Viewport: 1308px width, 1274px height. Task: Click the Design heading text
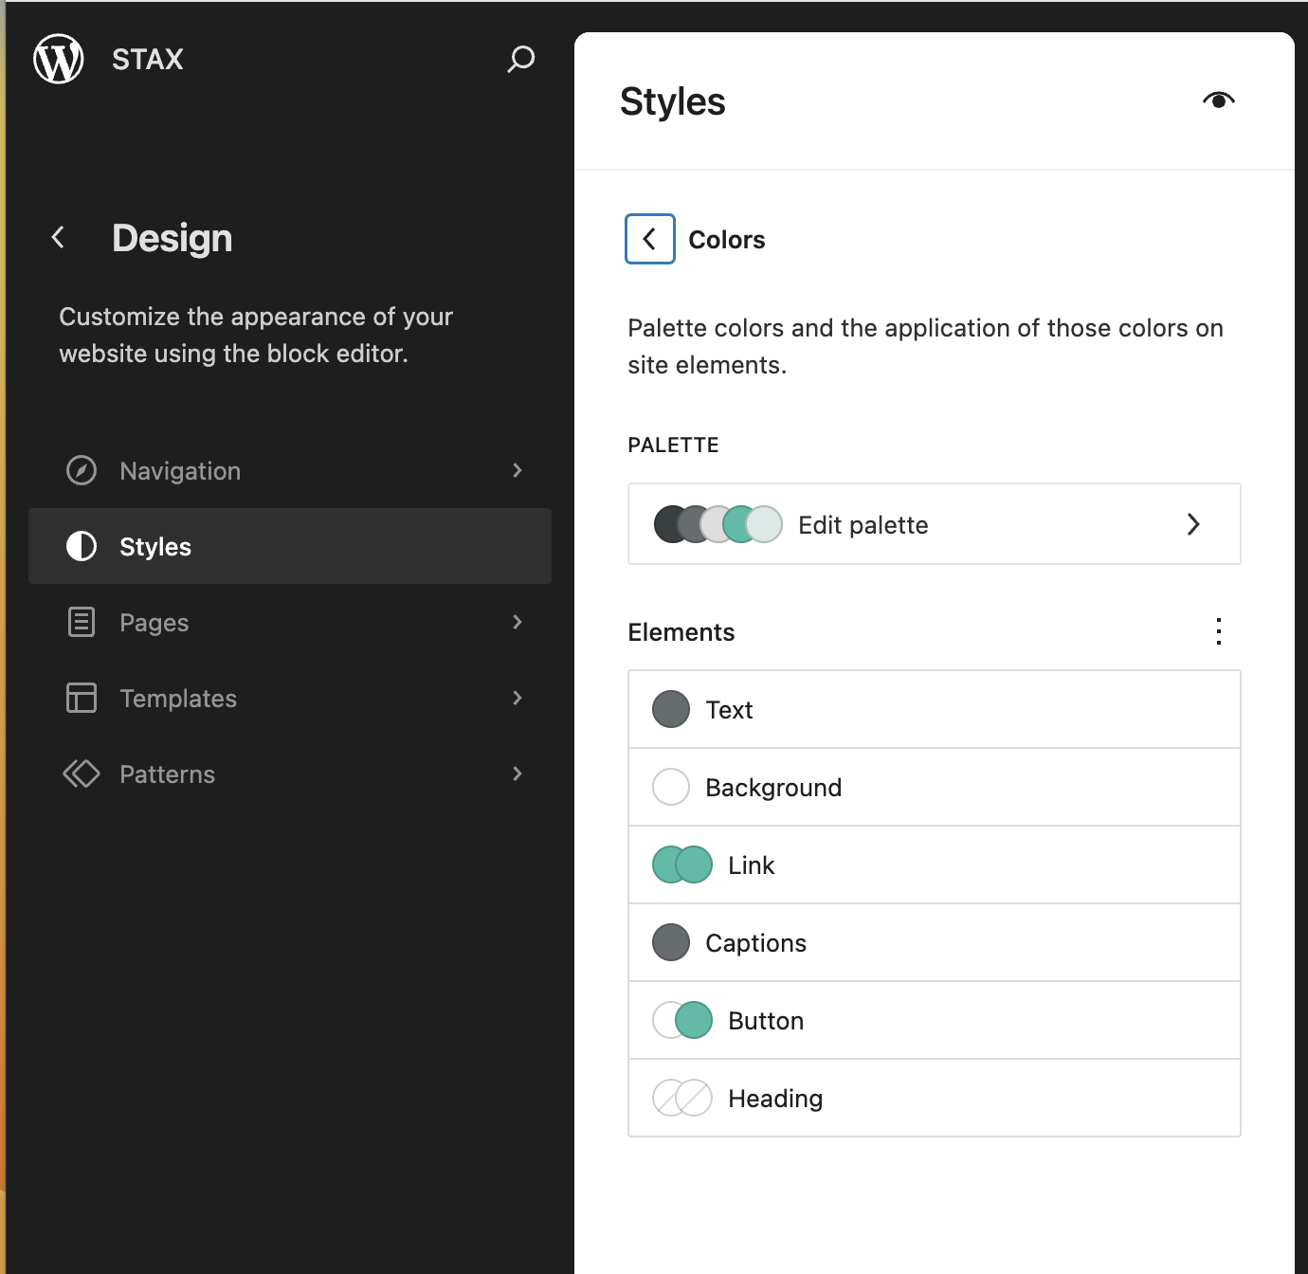click(173, 238)
